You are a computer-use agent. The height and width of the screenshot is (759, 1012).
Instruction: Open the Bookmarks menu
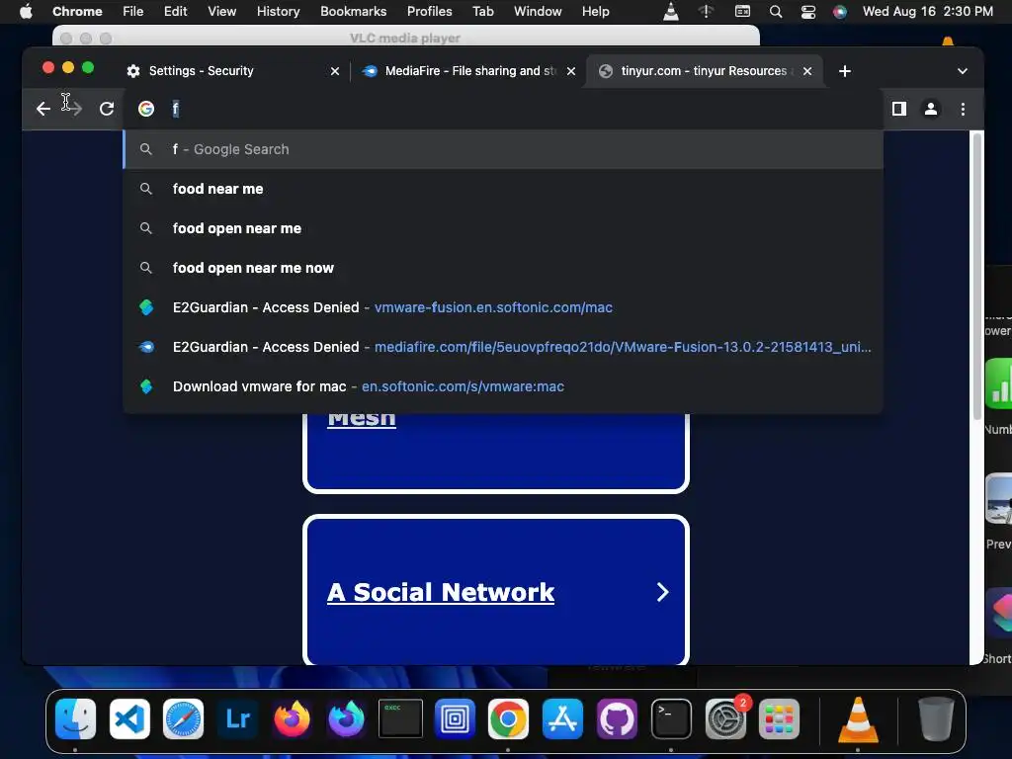click(353, 11)
